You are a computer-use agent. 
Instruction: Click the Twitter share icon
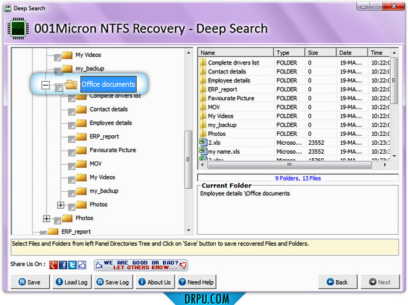click(x=72, y=265)
